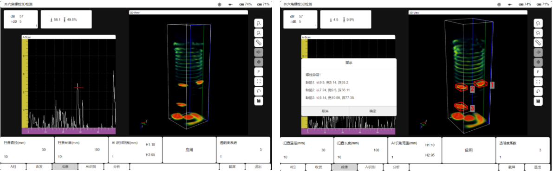Viewport: 553px width, 172px height.
Task: Click the 71% battery indicator in right screen
Action: click(x=543, y=4)
